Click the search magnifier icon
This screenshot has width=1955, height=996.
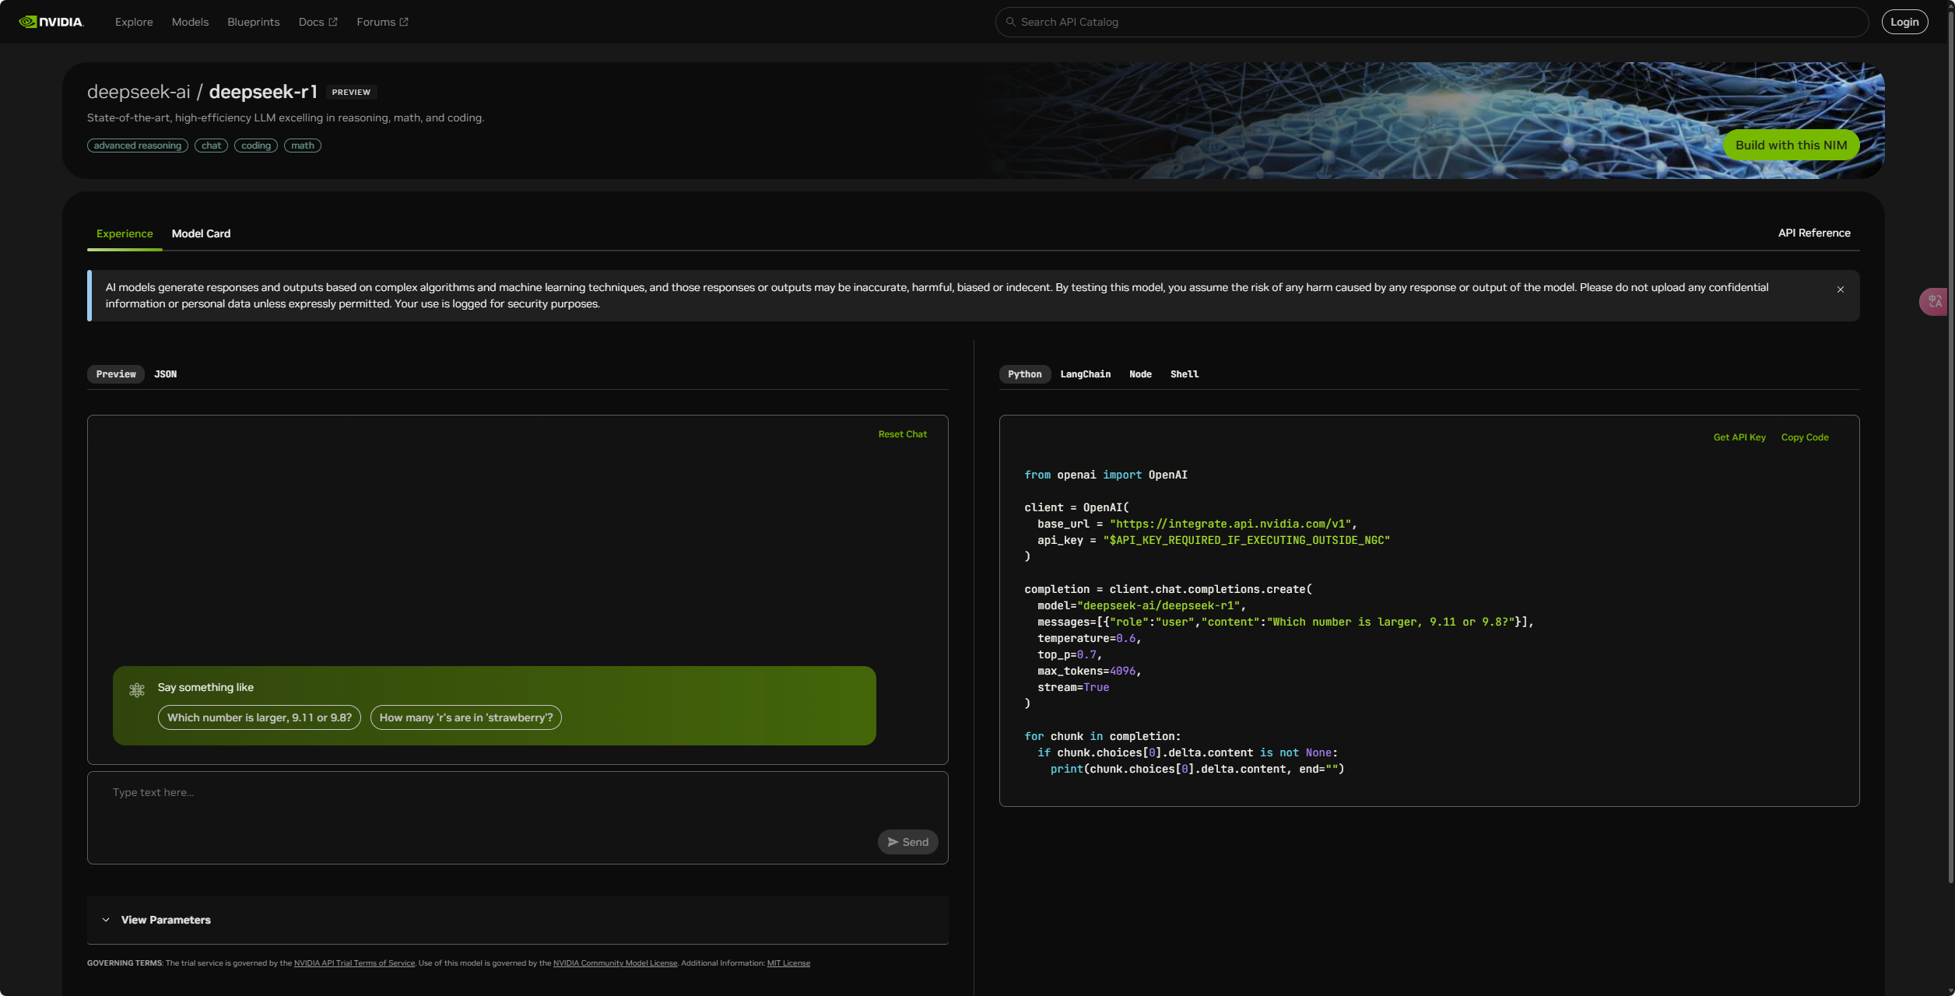1010,22
